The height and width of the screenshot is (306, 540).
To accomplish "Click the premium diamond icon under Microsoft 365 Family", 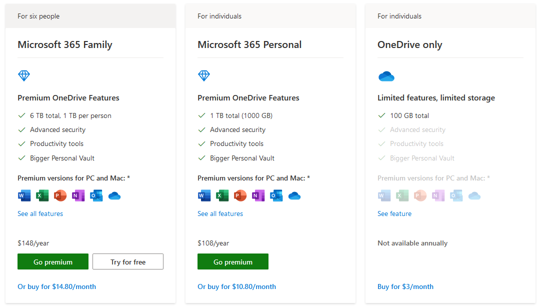I will (24, 76).
